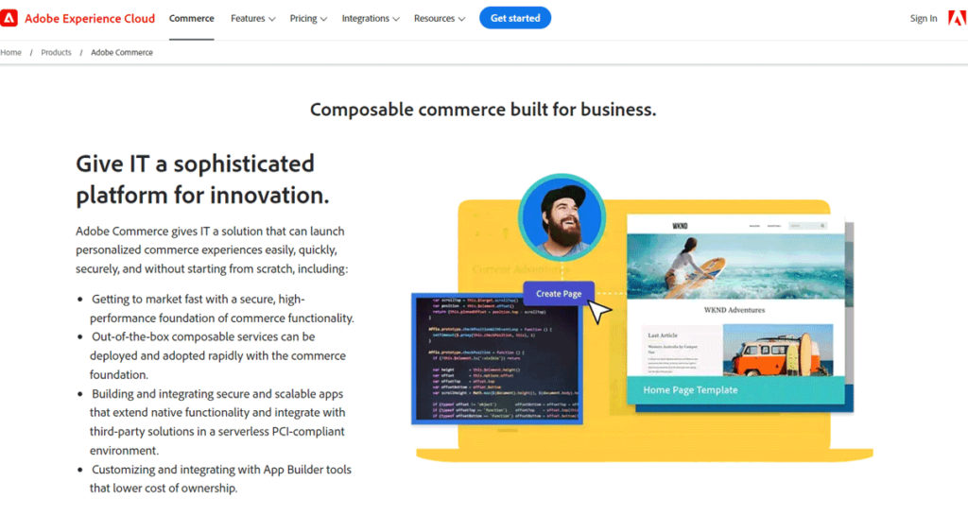Image resolution: width=968 pixels, height=516 pixels.
Task: Click the 'Building and integrating secure' bullet text
Action: point(217,422)
